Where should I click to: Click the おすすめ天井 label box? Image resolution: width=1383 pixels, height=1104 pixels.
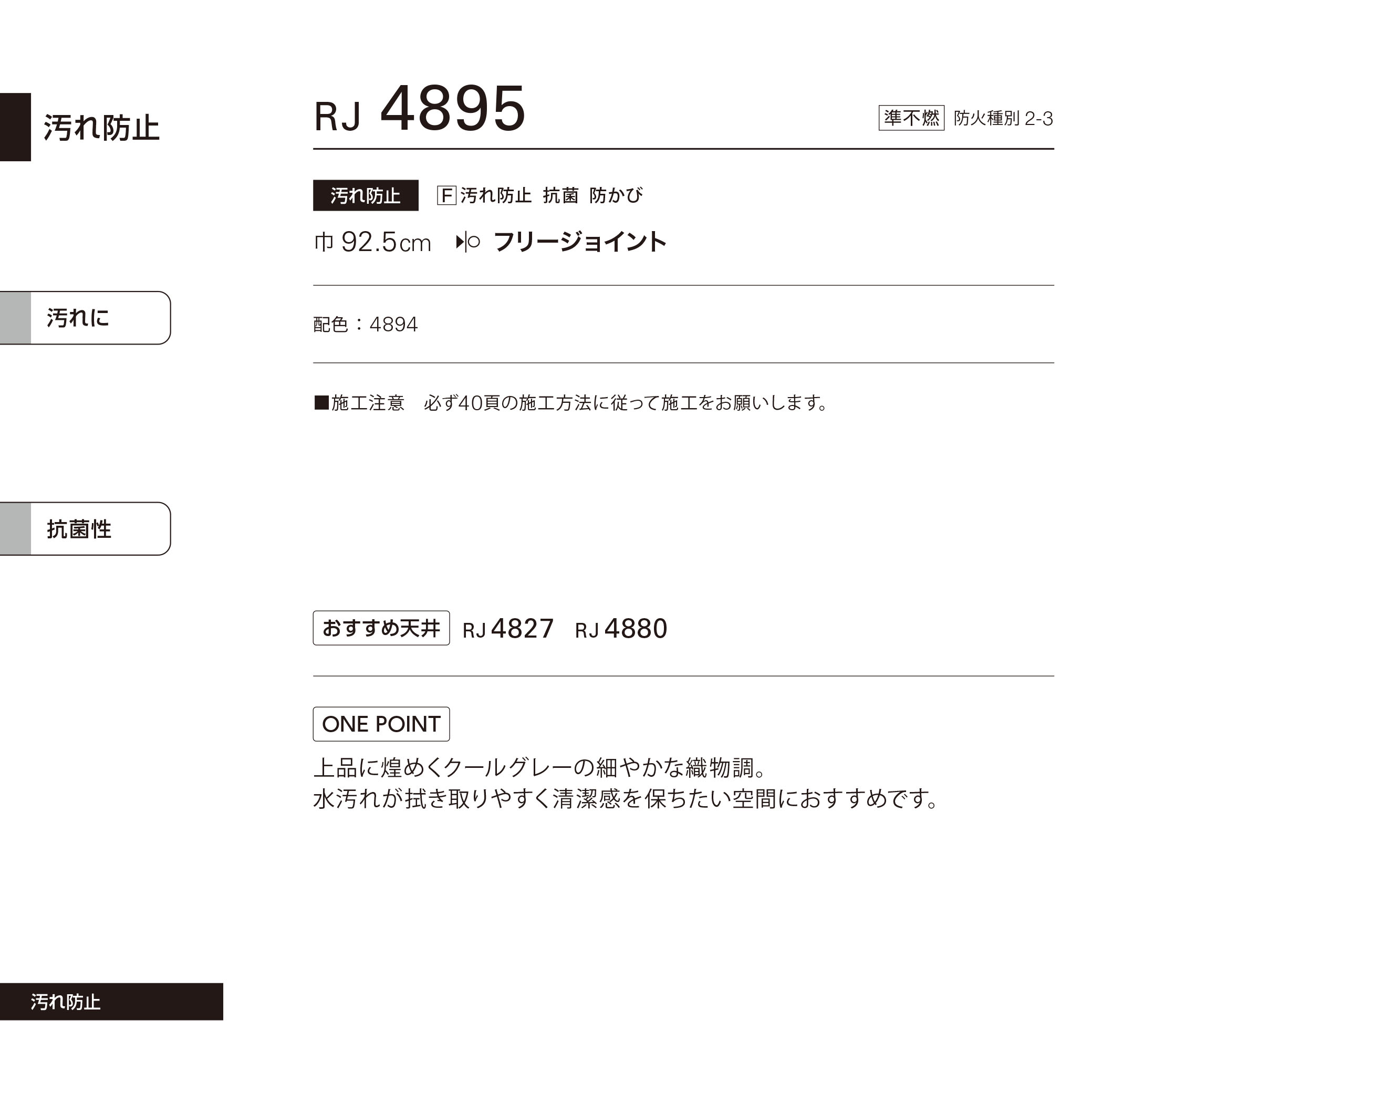click(381, 628)
